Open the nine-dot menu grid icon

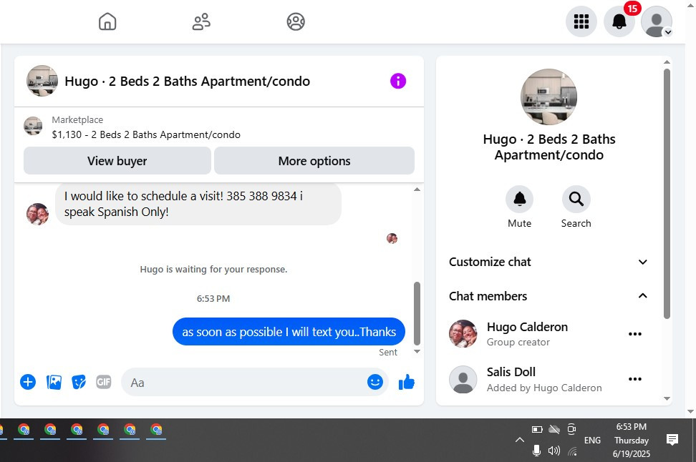pos(581,21)
